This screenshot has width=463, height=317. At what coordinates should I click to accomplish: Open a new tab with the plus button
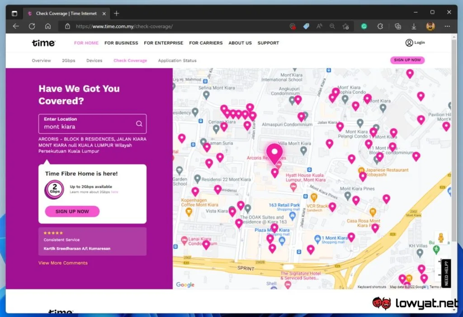pyautogui.click(x=116, y=13)
